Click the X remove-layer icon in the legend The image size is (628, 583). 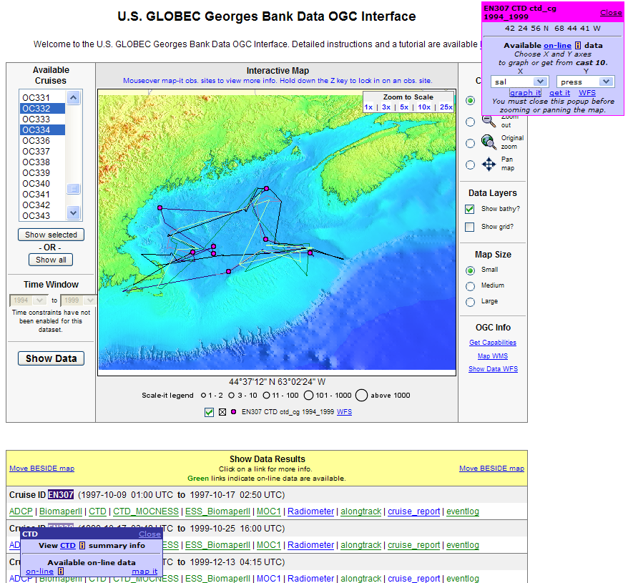222,412
